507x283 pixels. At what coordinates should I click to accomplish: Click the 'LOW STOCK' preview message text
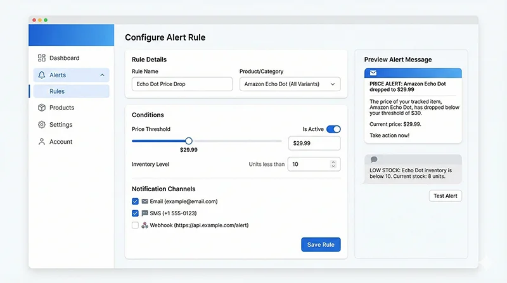(411, 173)
